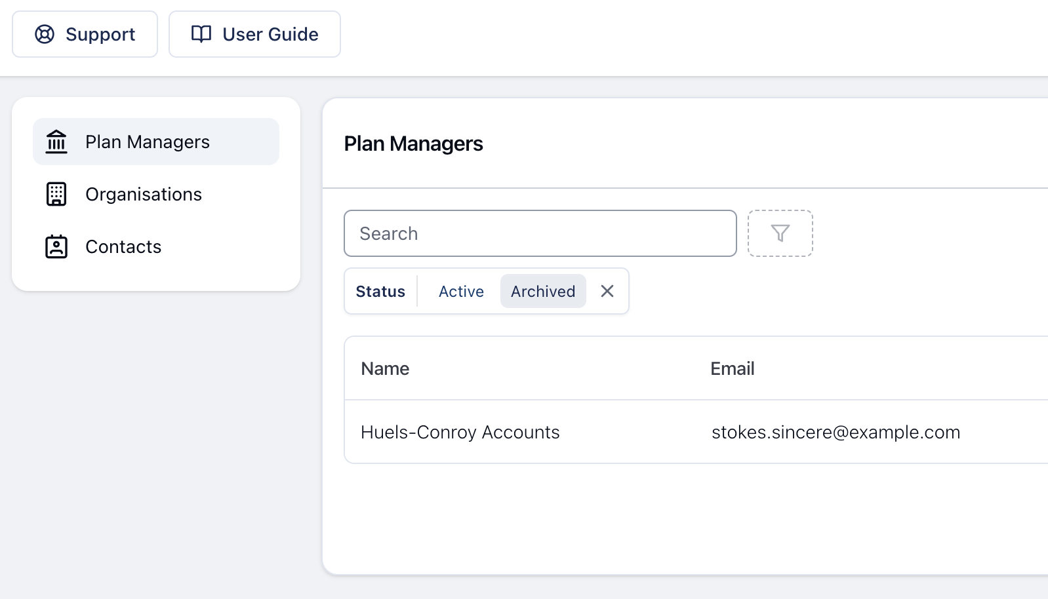This screenshot has height=599, width=1048.
Task: Sort by the Name column header
Action: click(x=385, y=368)
